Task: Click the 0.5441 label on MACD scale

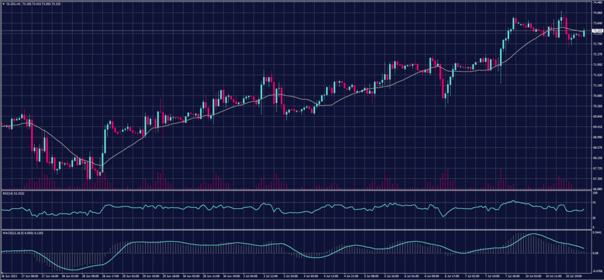Action: 596,233
